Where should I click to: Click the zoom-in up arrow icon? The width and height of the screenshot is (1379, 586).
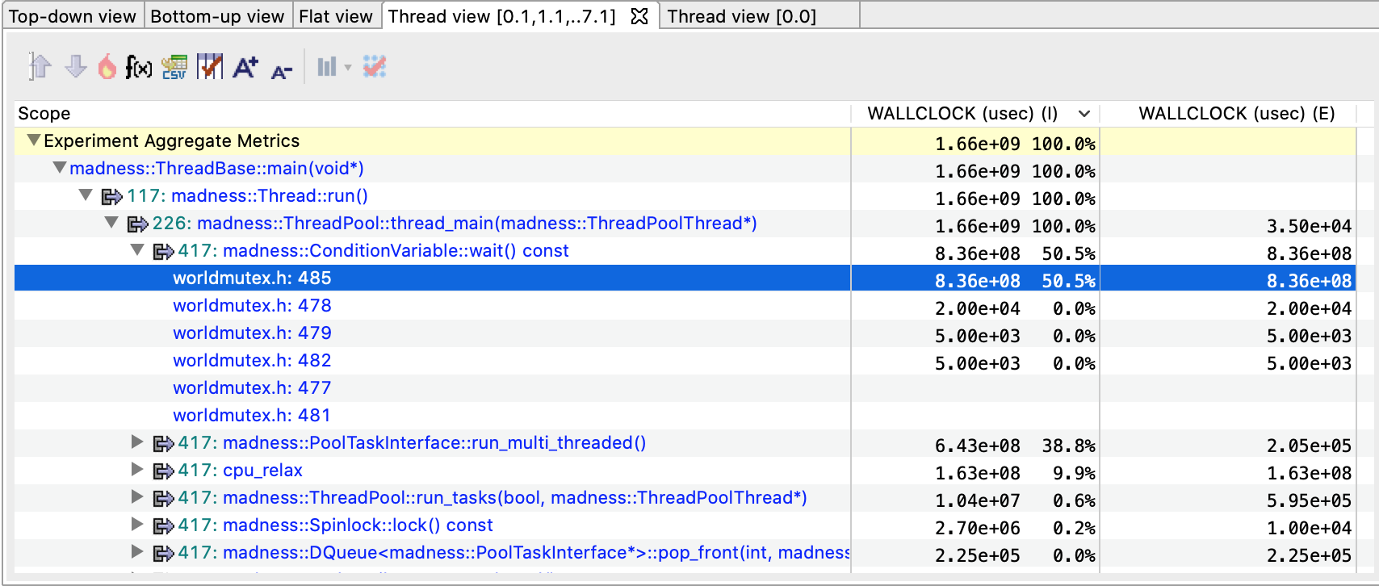pyautogui.click(x=39, y=66)
